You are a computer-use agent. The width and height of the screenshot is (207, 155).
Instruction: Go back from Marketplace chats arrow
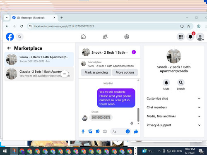[x=9, y=48]
